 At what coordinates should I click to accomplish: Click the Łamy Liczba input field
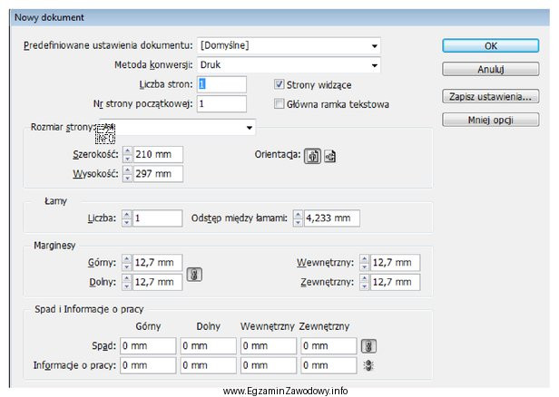click(x=158, y=218)
